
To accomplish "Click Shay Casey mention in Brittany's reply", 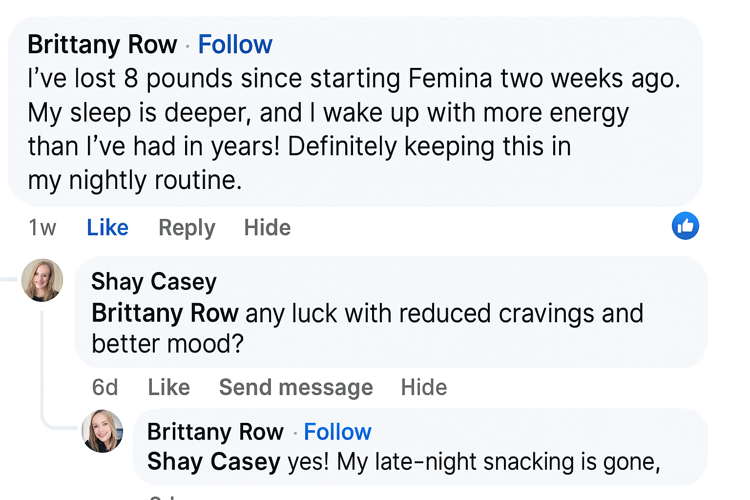I will (214, 462).
